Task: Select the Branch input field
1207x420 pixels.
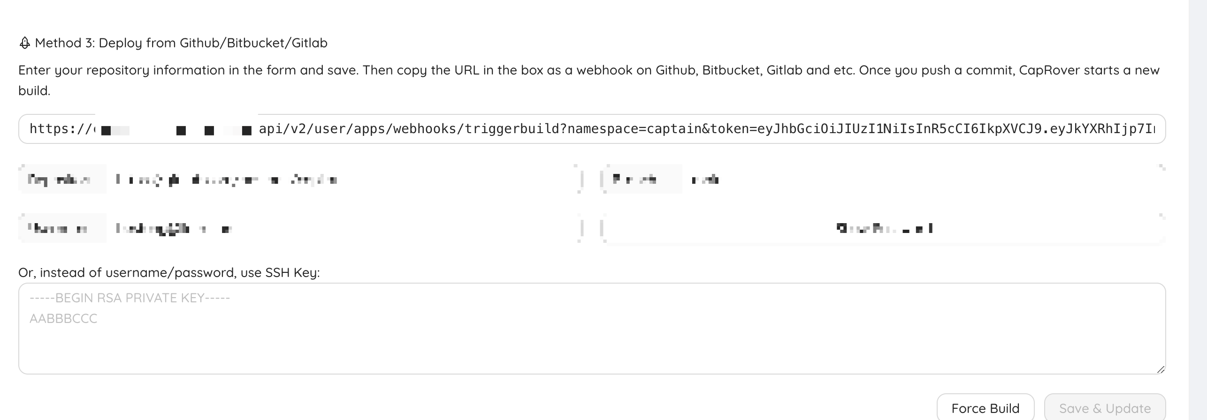Action: [920, 179]
